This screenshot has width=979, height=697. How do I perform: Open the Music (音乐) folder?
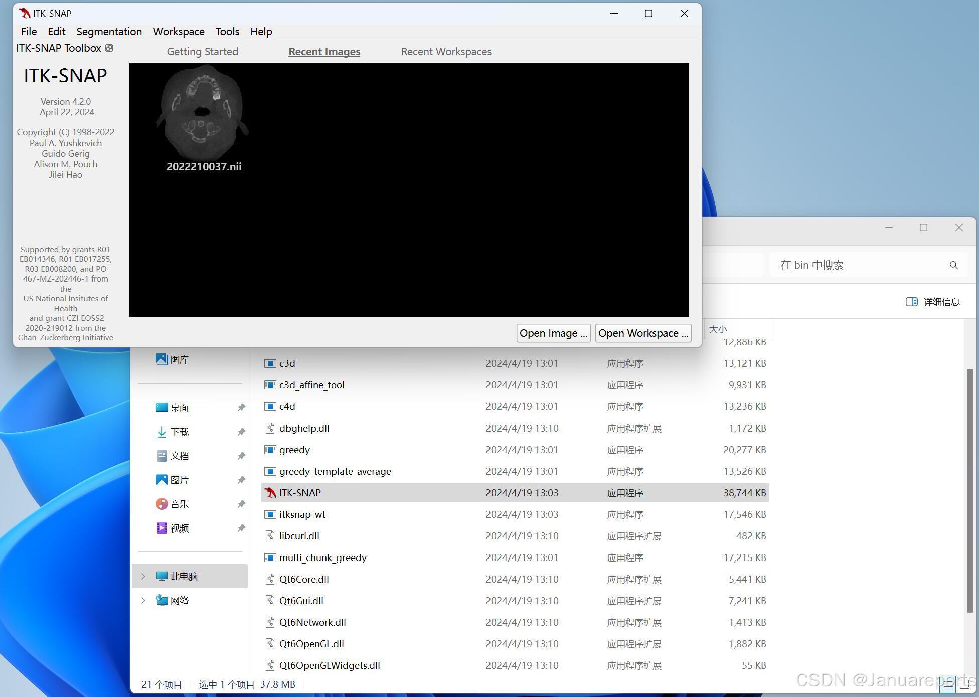click(x=179, y=504)
